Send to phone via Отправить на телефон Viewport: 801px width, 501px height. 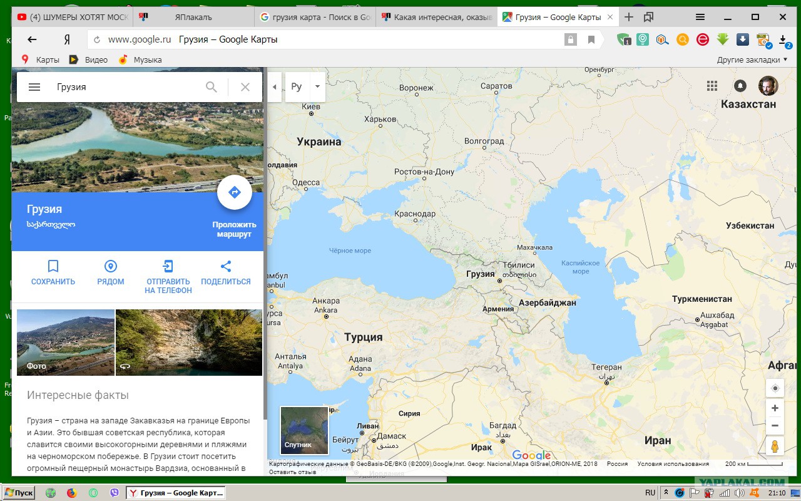(168, 267)
